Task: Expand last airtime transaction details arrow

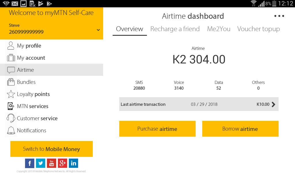Action: [x=273, y=104]
